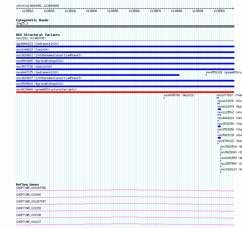Open variant nsv6081959 label
This screenshot has height=228, width=242.
click(x=231, y=158)
